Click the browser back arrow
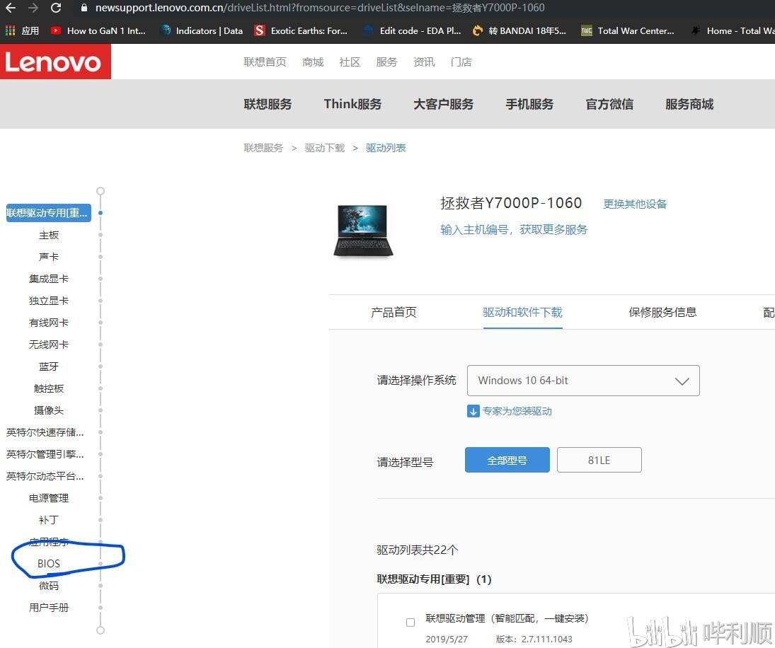Image resolution: width=775 pixels, height=648 pixels. (10, 8)
